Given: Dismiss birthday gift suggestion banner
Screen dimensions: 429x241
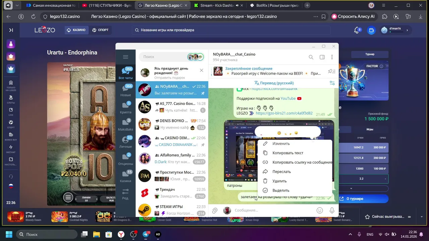Looking at the screenshot, I should coord(201,70).
